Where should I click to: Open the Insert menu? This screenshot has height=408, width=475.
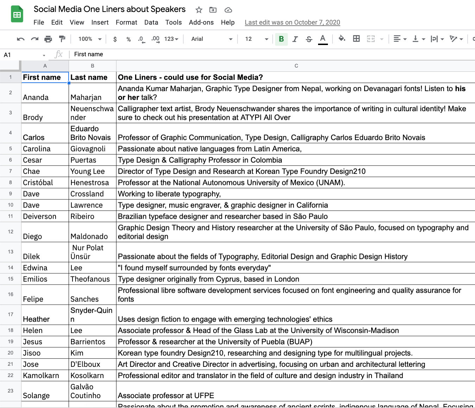pos(100,23)
